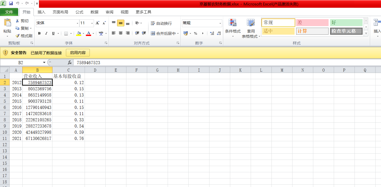This screenshot has height=187, width=381.
Task: Increase decimal places
Action: pos(212,33)
